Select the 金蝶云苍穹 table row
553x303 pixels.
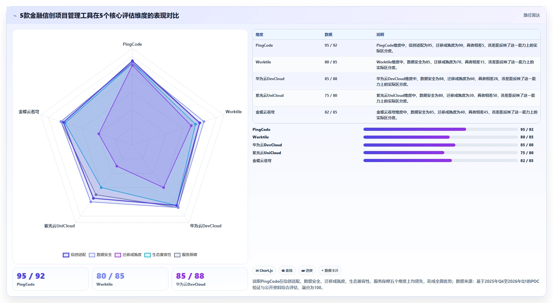click(x=396, y=115)
